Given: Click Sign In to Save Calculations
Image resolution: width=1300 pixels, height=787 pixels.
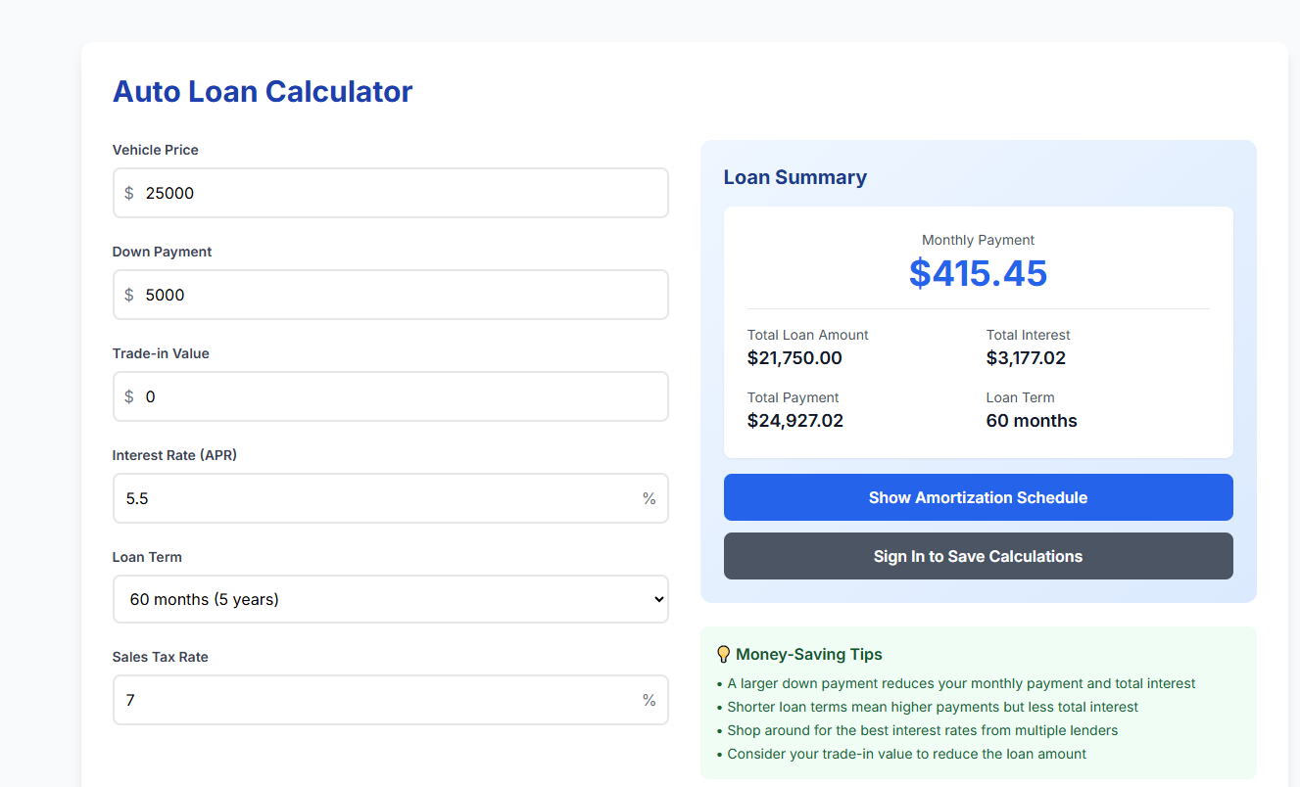Looking at the screenshot, I should [x=978, y=555].
